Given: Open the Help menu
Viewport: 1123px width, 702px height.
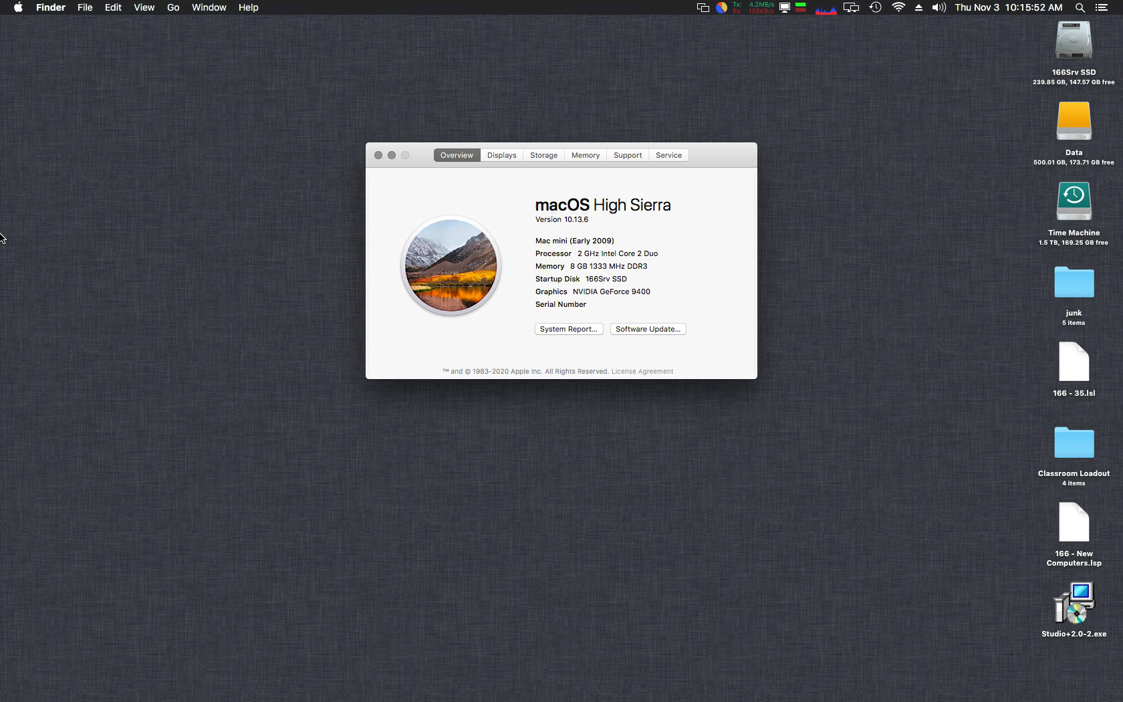Looking at the screenshot, I should (x=248, y=7).
